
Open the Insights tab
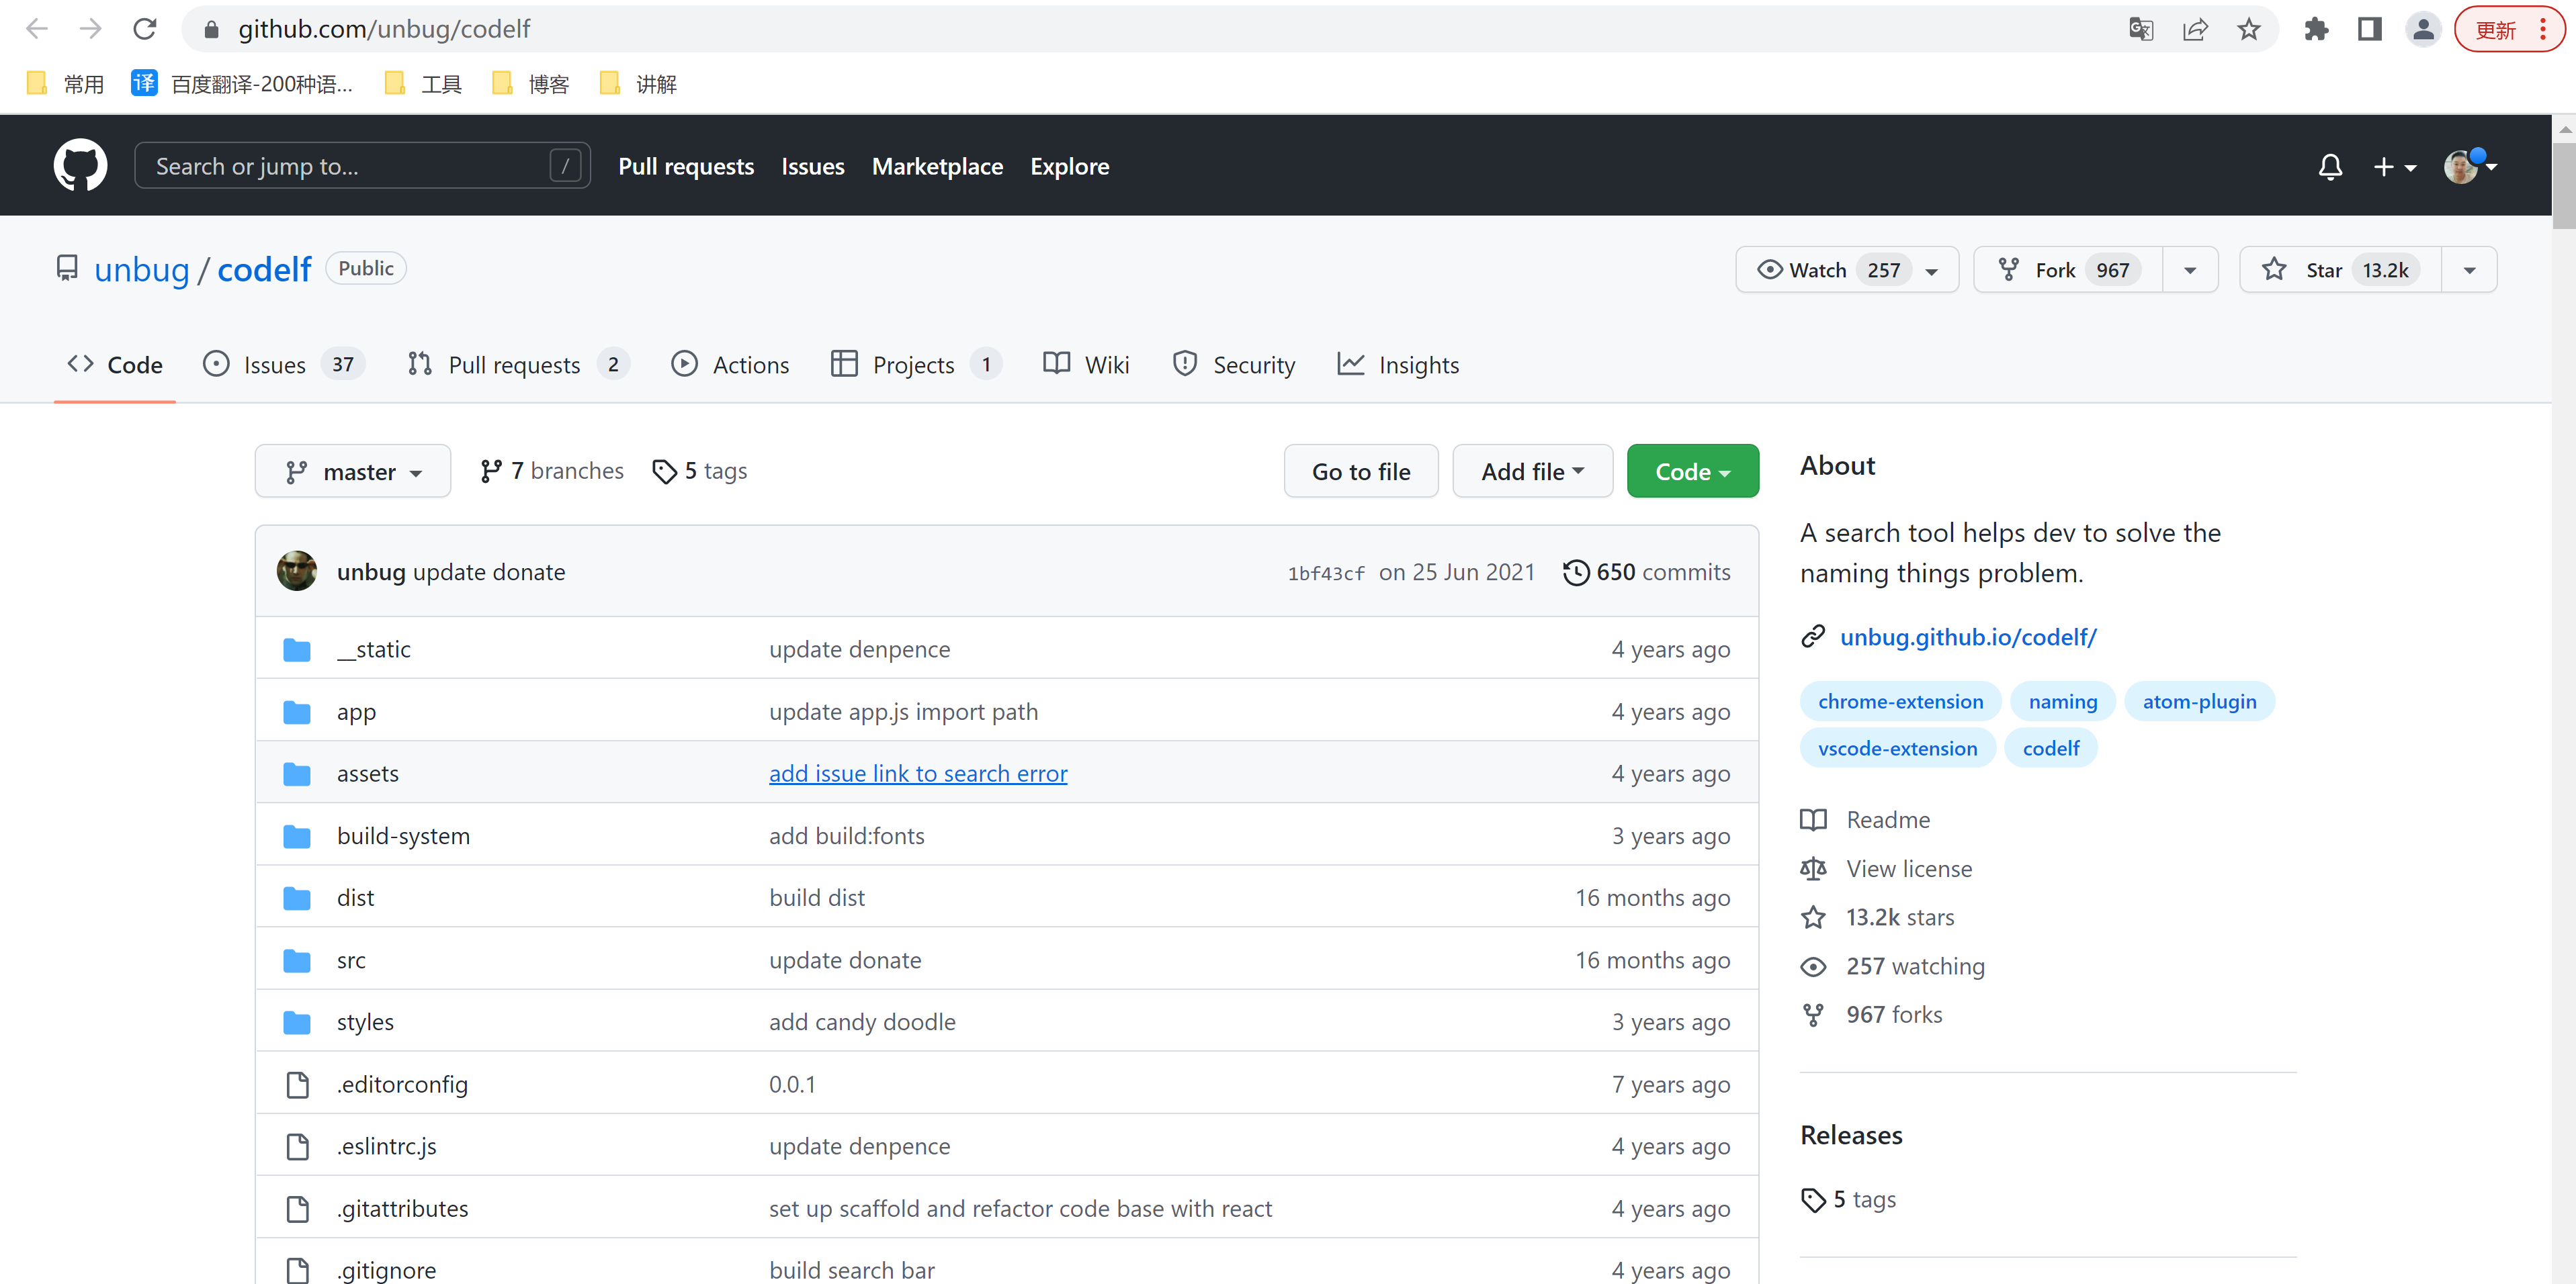tap(1417, 365)
